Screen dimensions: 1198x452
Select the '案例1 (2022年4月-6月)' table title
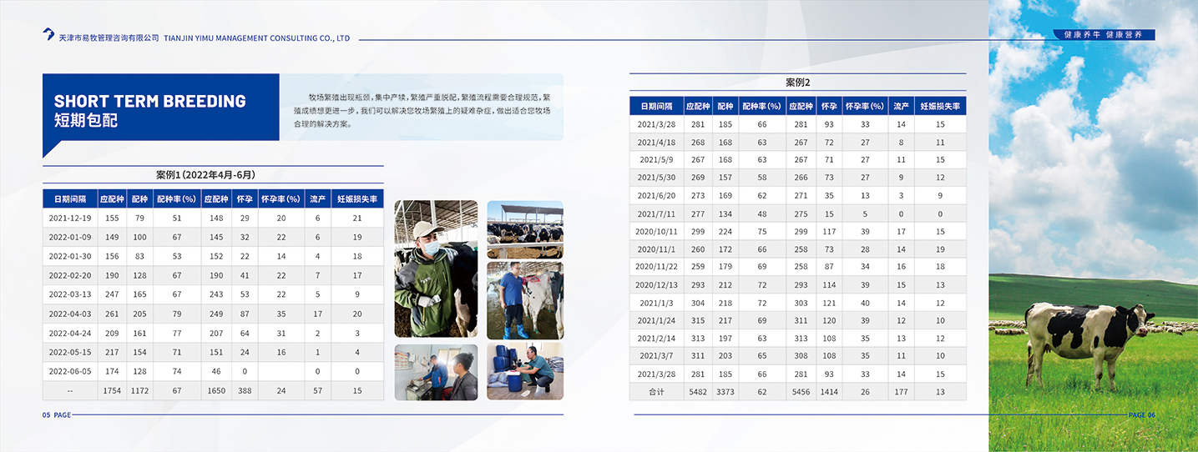coord(205,175)
